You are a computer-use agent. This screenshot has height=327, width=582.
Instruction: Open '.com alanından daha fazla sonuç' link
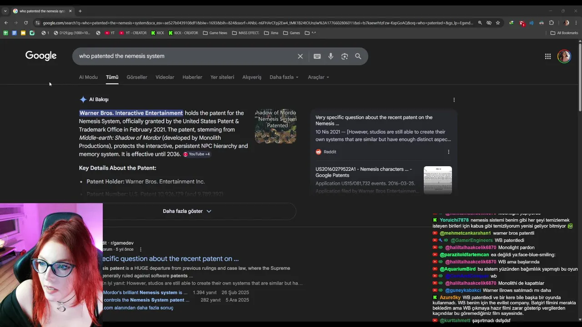(x=138, y=308)
